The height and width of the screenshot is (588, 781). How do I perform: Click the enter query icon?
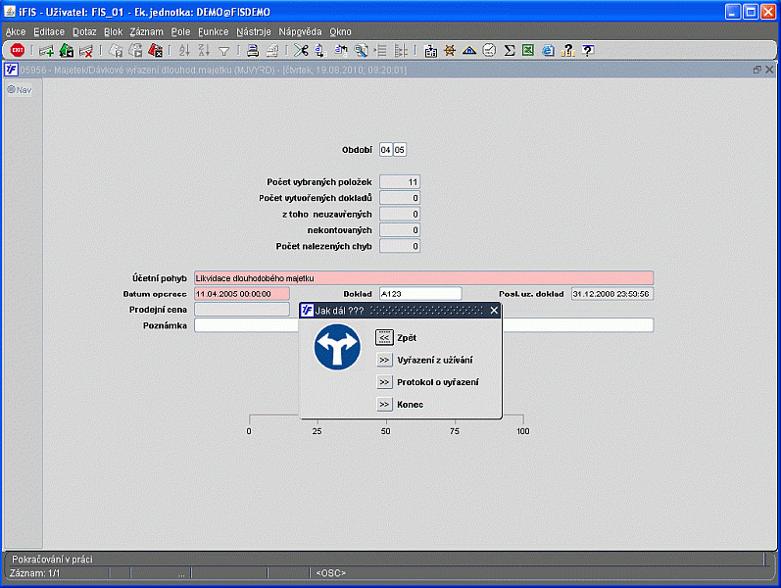pyautogui.click(x=116, y=50)
